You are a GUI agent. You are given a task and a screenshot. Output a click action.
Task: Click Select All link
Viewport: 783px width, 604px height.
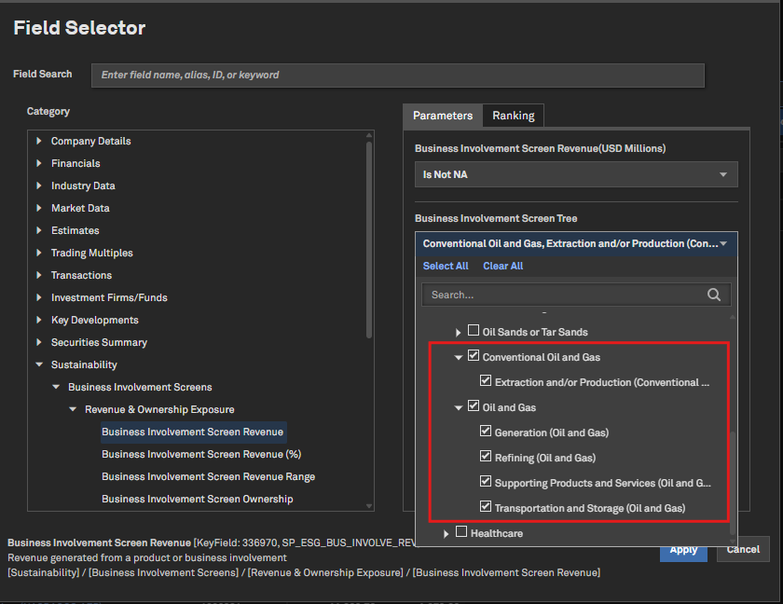446,266
